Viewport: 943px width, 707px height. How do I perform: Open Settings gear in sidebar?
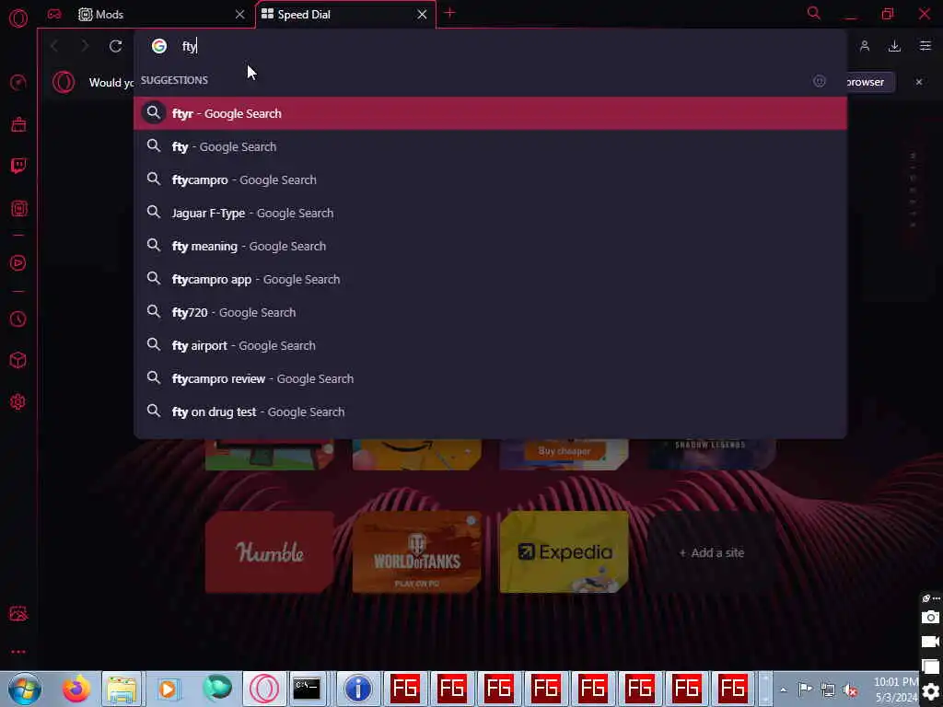(x=18, y=401)
